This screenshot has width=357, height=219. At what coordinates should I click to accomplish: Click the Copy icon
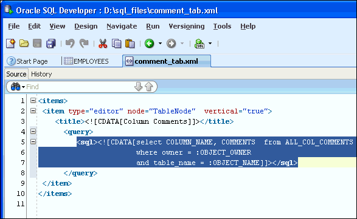point(116,44)
